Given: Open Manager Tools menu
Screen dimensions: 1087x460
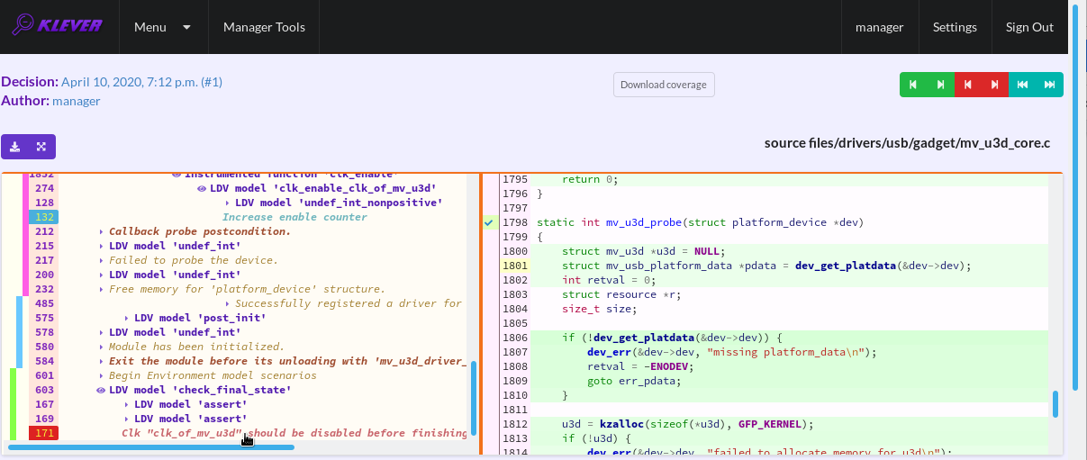Looking at the screenshot, I should click(x=264, y=27).
